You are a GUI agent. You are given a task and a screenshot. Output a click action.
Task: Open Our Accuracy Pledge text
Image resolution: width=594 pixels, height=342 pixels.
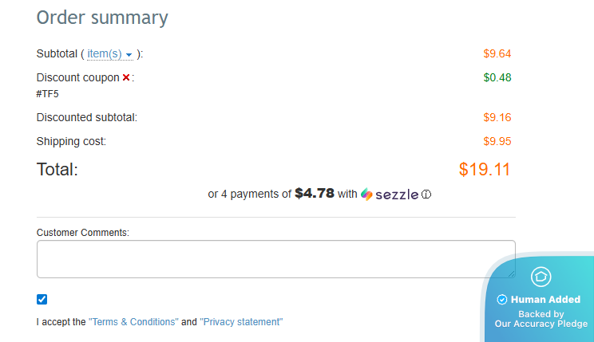[541, 324]
